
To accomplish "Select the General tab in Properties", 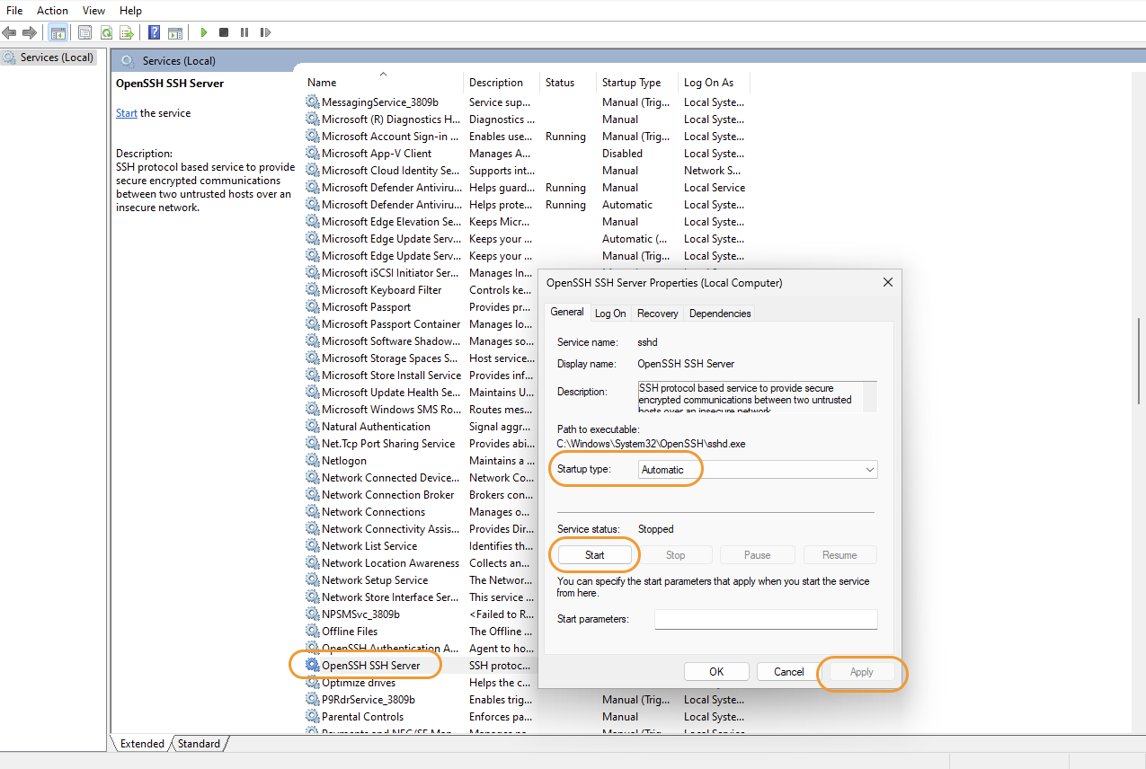I will (567, 312).
